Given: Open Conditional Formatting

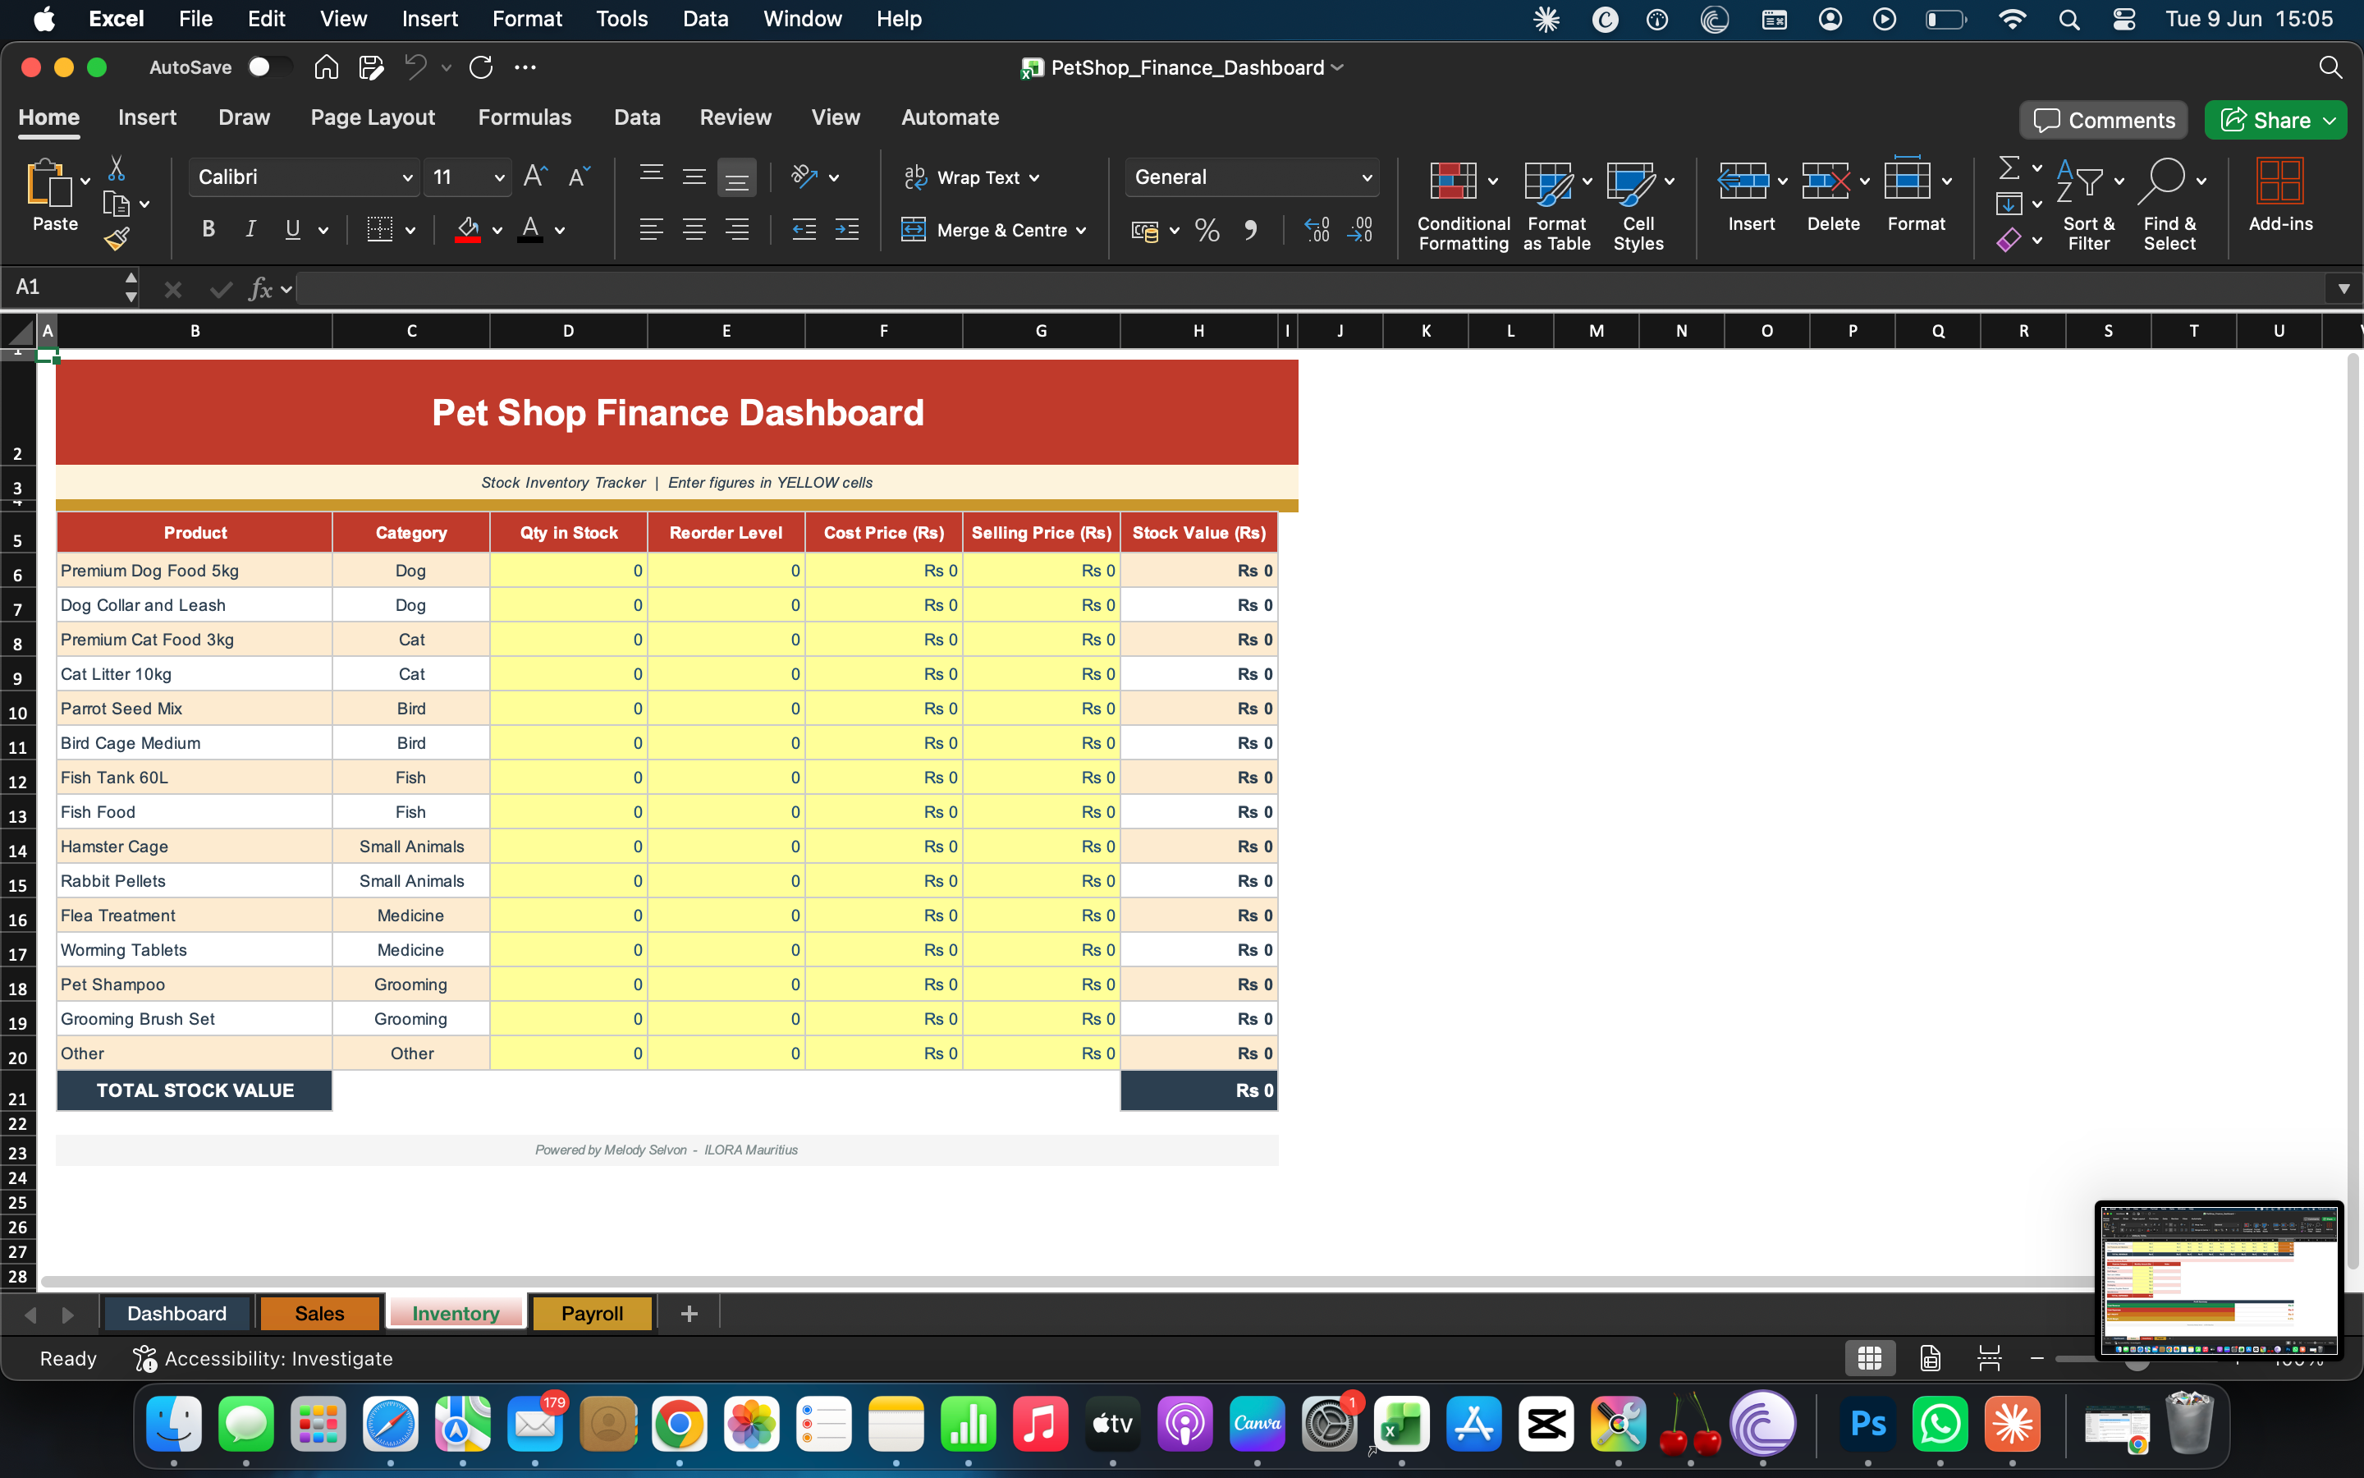Looking at the screenshot, I should 1463,206.
